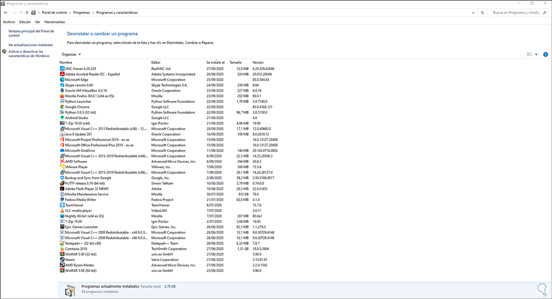Click the WinRAR 5.90 (64-bit) icon
This screenshot has width=552, height=299.
click(62, 270)
